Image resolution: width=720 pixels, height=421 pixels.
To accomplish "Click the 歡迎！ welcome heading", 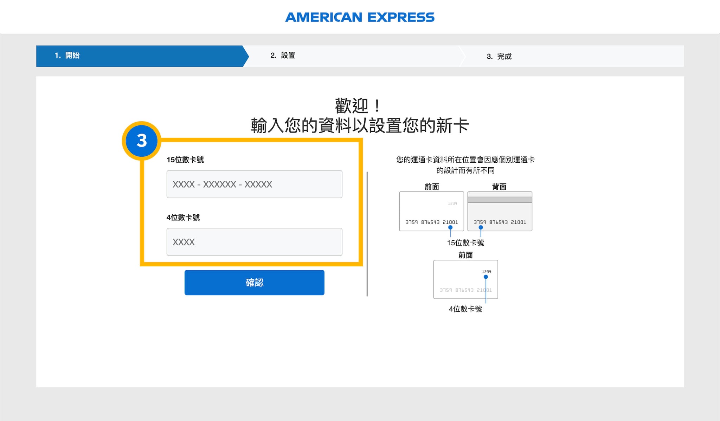I will coord(358,106).
